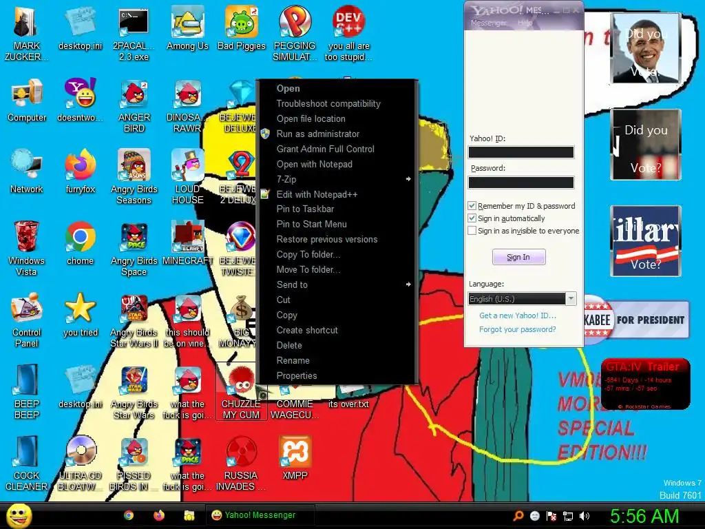Select the Among Us desktop icon
Screen dimensions: 705x529
[187, 28]
